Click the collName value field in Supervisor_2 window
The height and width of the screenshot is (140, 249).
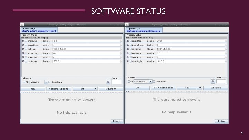pyautogui.click(x=191, y=49)
